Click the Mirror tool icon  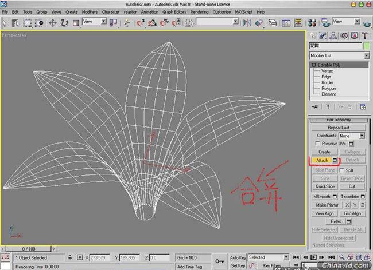[x=247, y=23]
